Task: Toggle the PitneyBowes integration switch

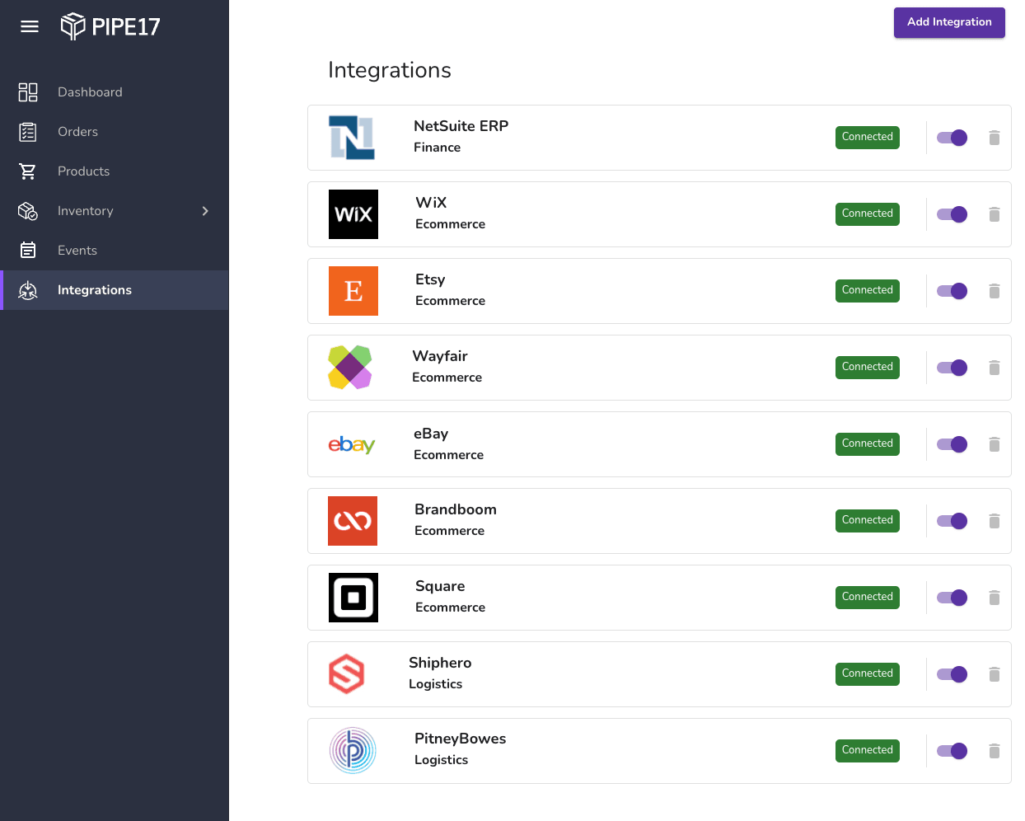Action: coord(952,751)
